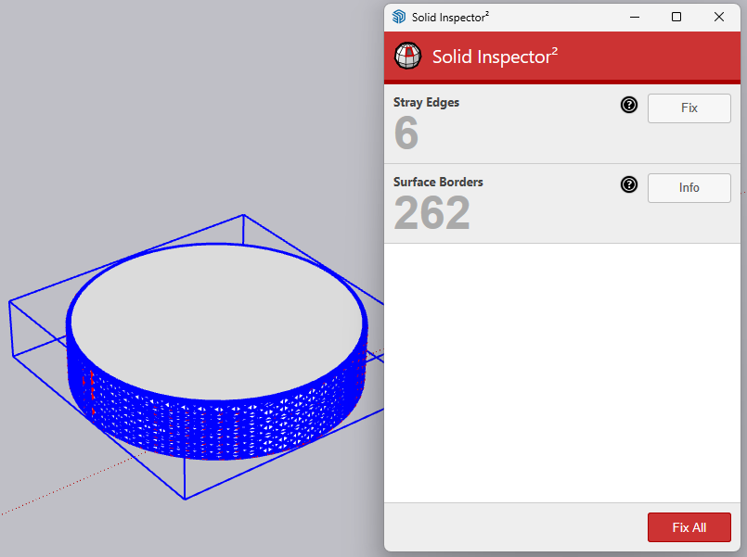Open Info for Surface Borders
Viewport: 747px width, 557px height.
point(689,188)
